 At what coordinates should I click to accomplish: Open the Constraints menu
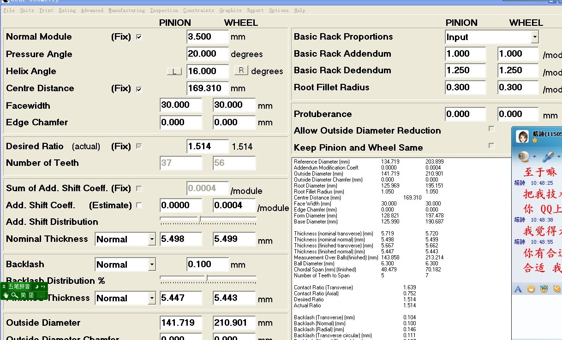(199, 10)
